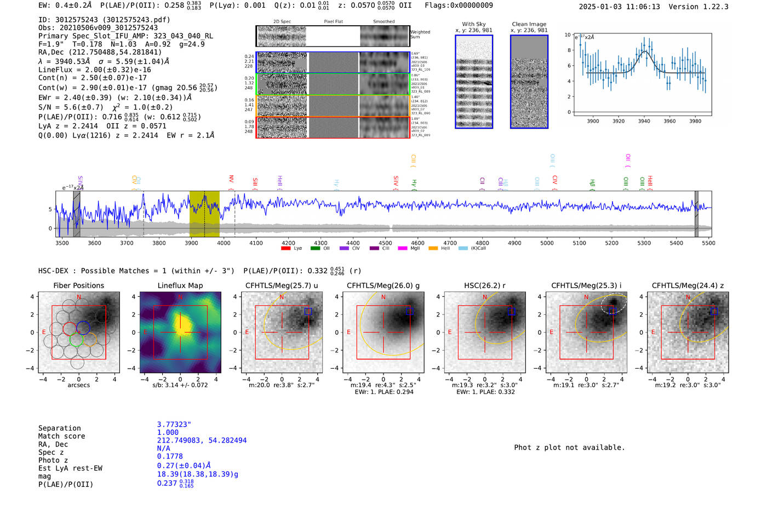
Task: Click the Flags:0x00000009 header text
Action: coord(459,5)
